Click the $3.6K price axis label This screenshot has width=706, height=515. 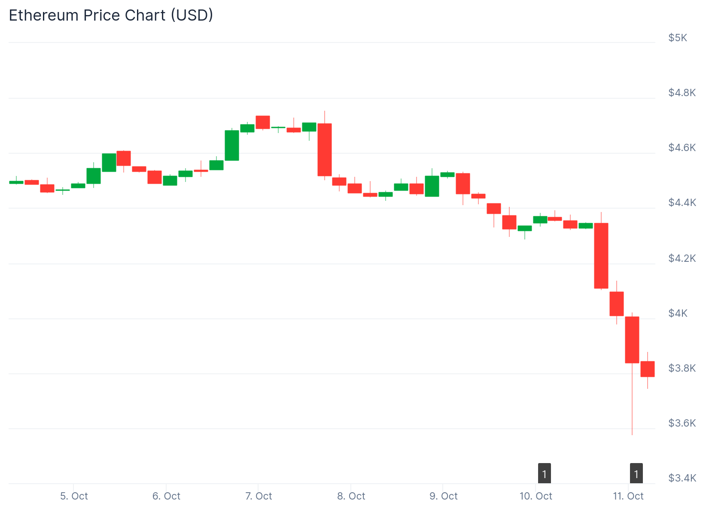[x=682, y=423]
